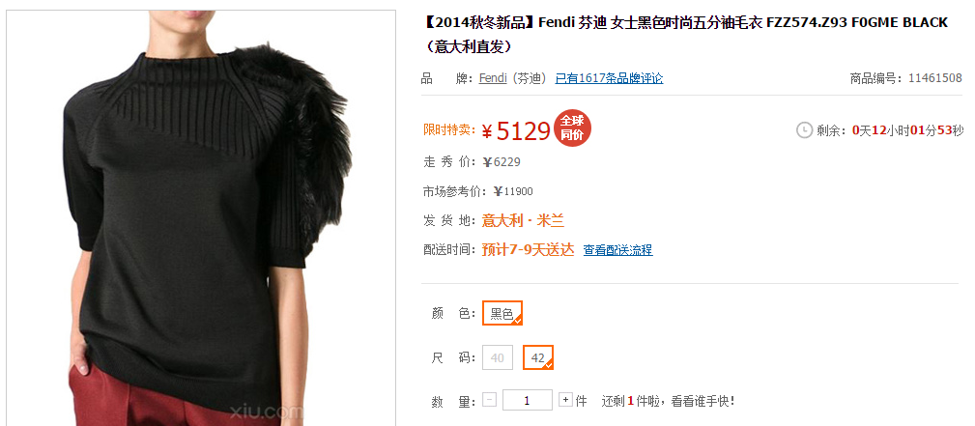Image resolution: width=975 pixels, height=426 pixels.
Task: Decrease quantity with the minus button
Action: click(489, 400)
